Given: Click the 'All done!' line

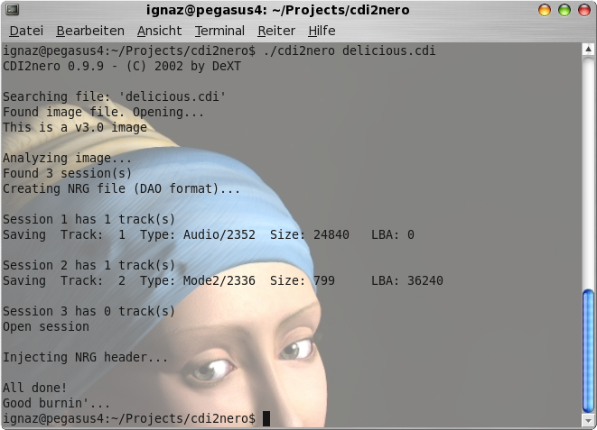Looking at the screenshot, I should (35, 388).
